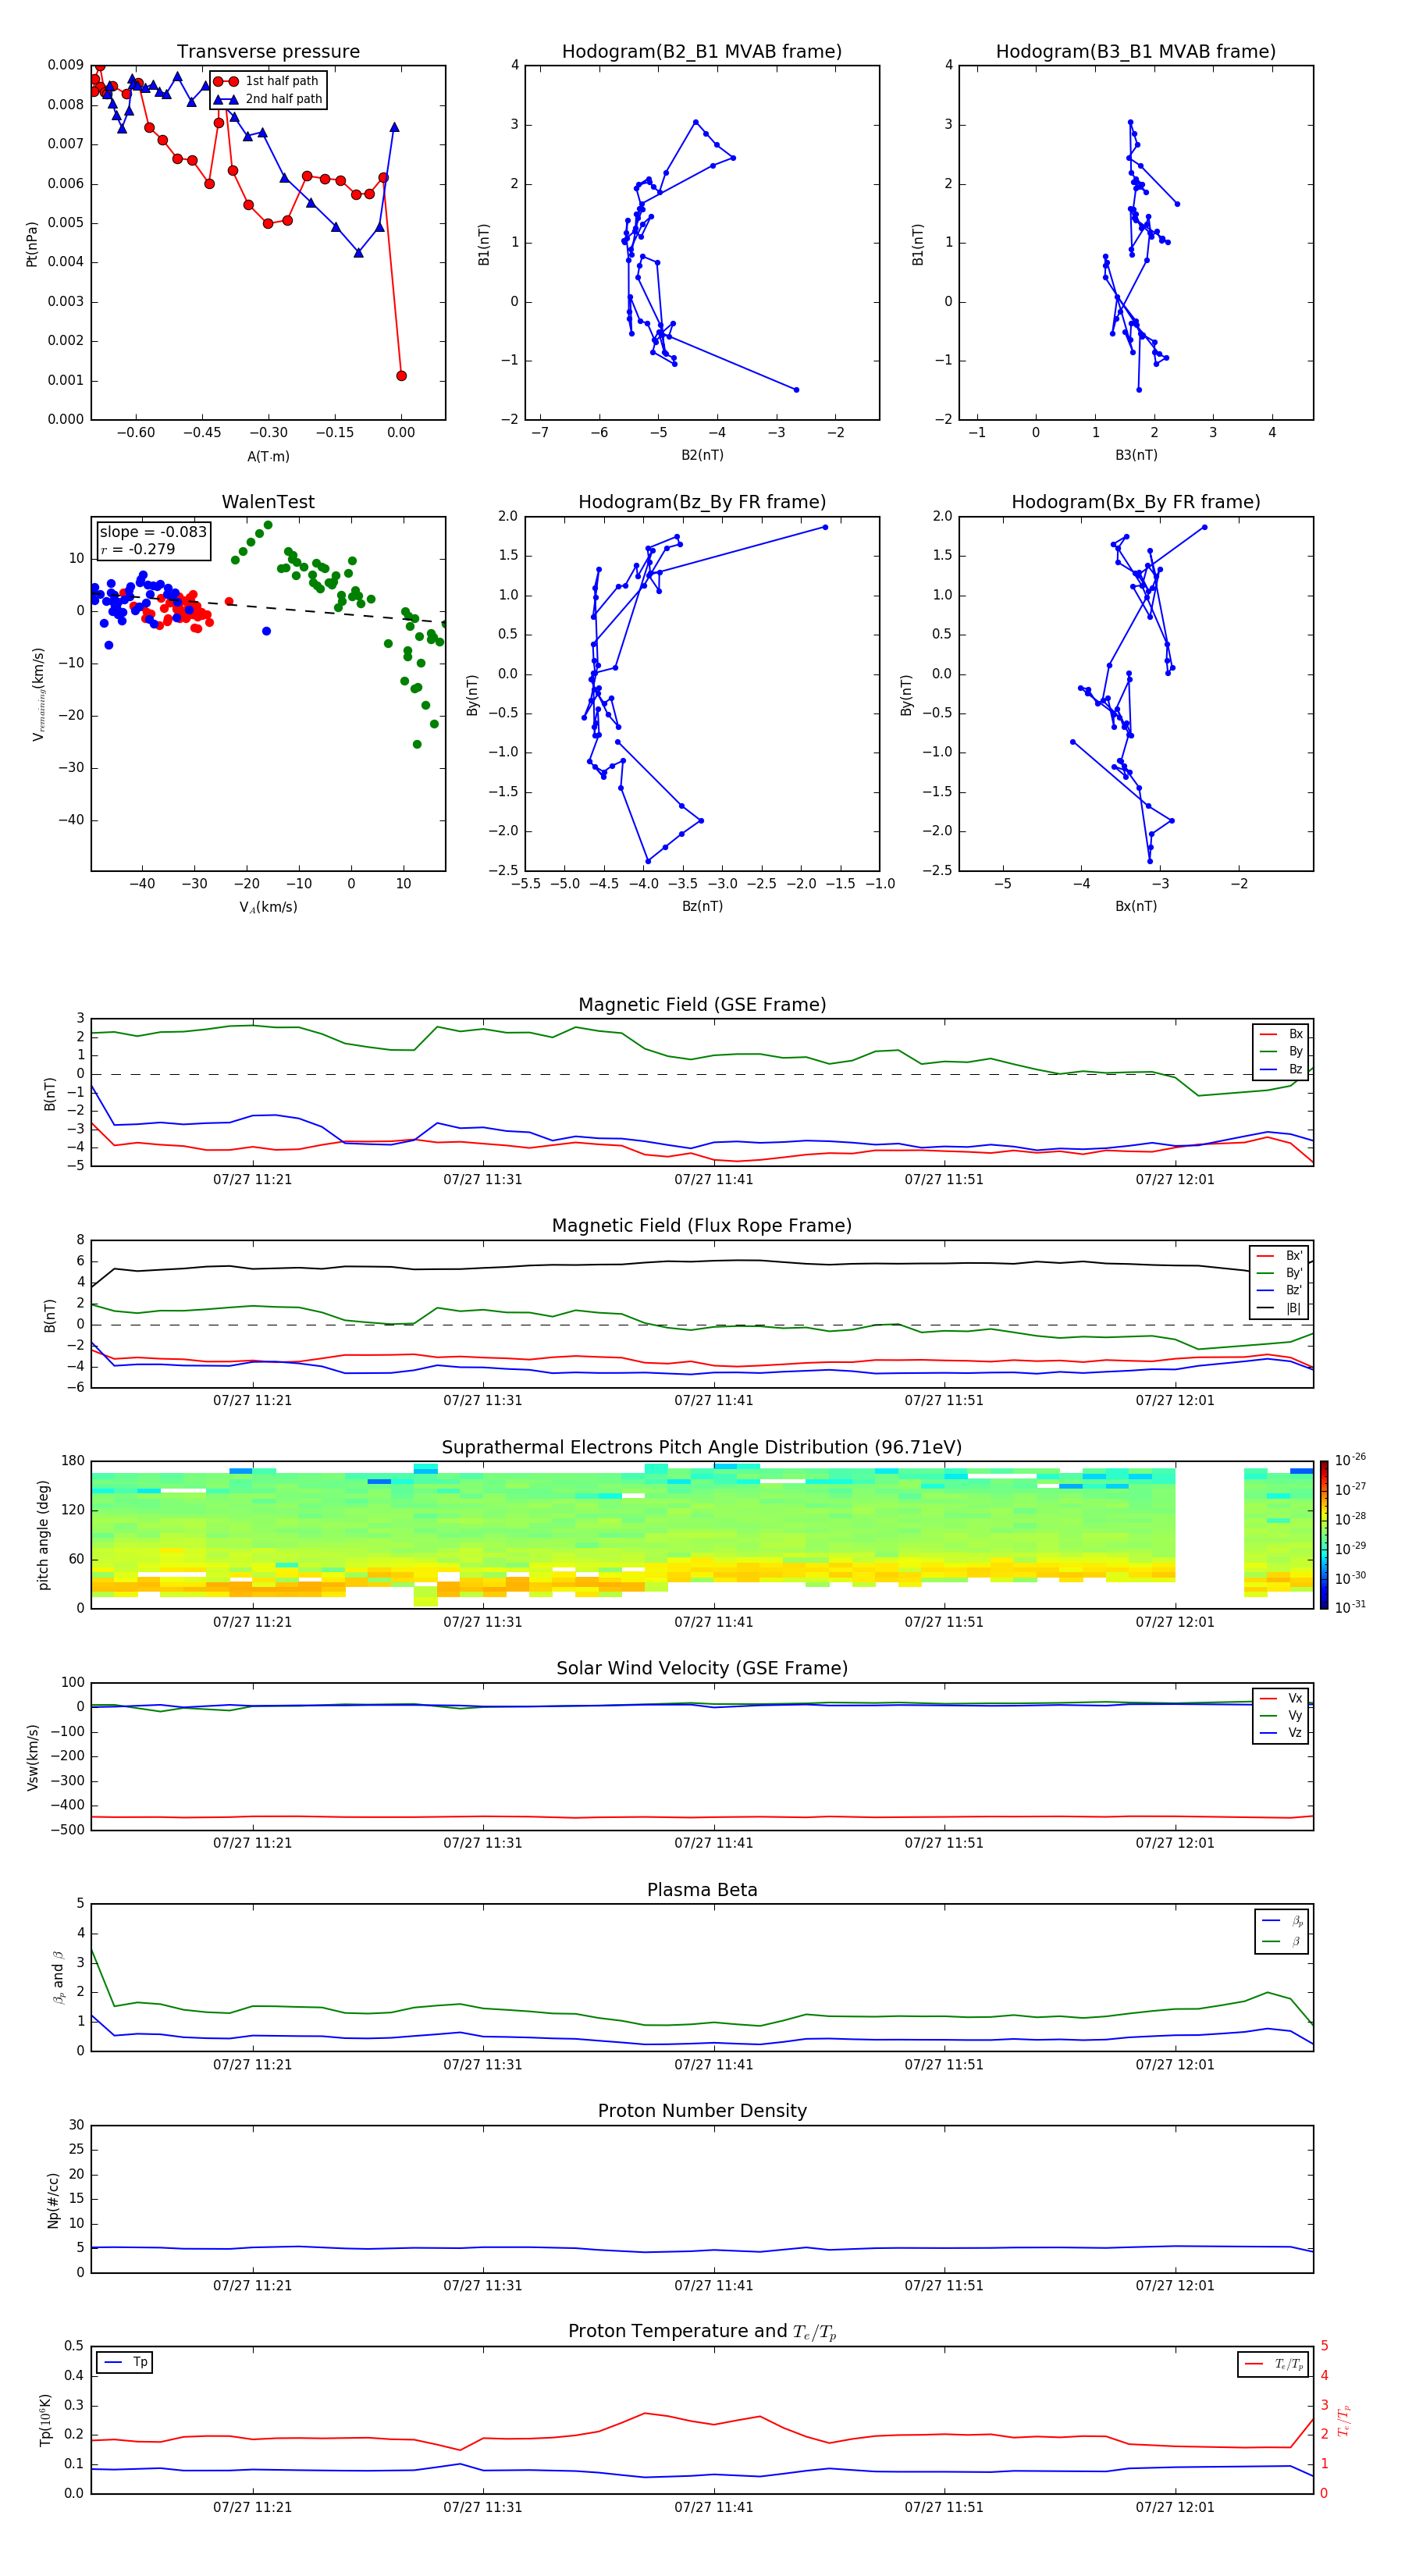Click the "Bx(nT)" x-axis label

1136,906
